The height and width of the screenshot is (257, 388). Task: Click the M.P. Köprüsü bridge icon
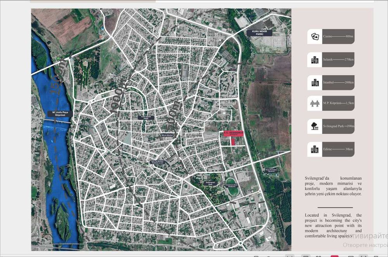(315, 103)
